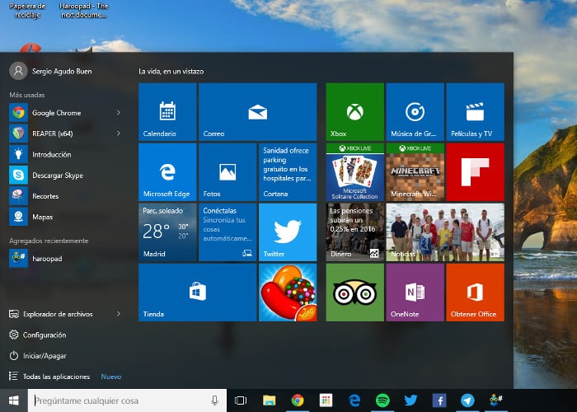577x412 pixels.
Task: Select the Papelera de reciclaje desktop icon
Action: (27, 10)
